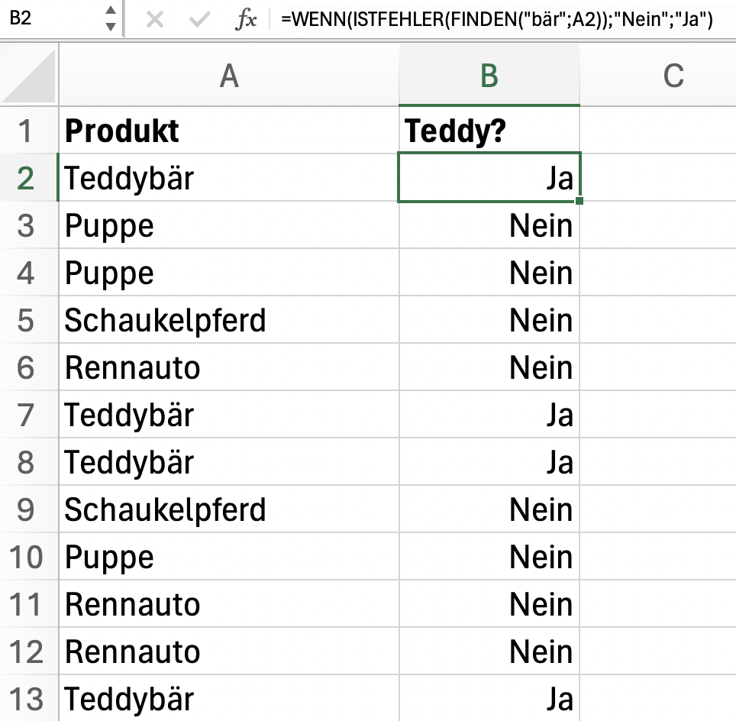Image resolution: width=736 pixels, height=721 pixels.
Task: Open the insert function fx icon
Action: click(x=246, y=20)
